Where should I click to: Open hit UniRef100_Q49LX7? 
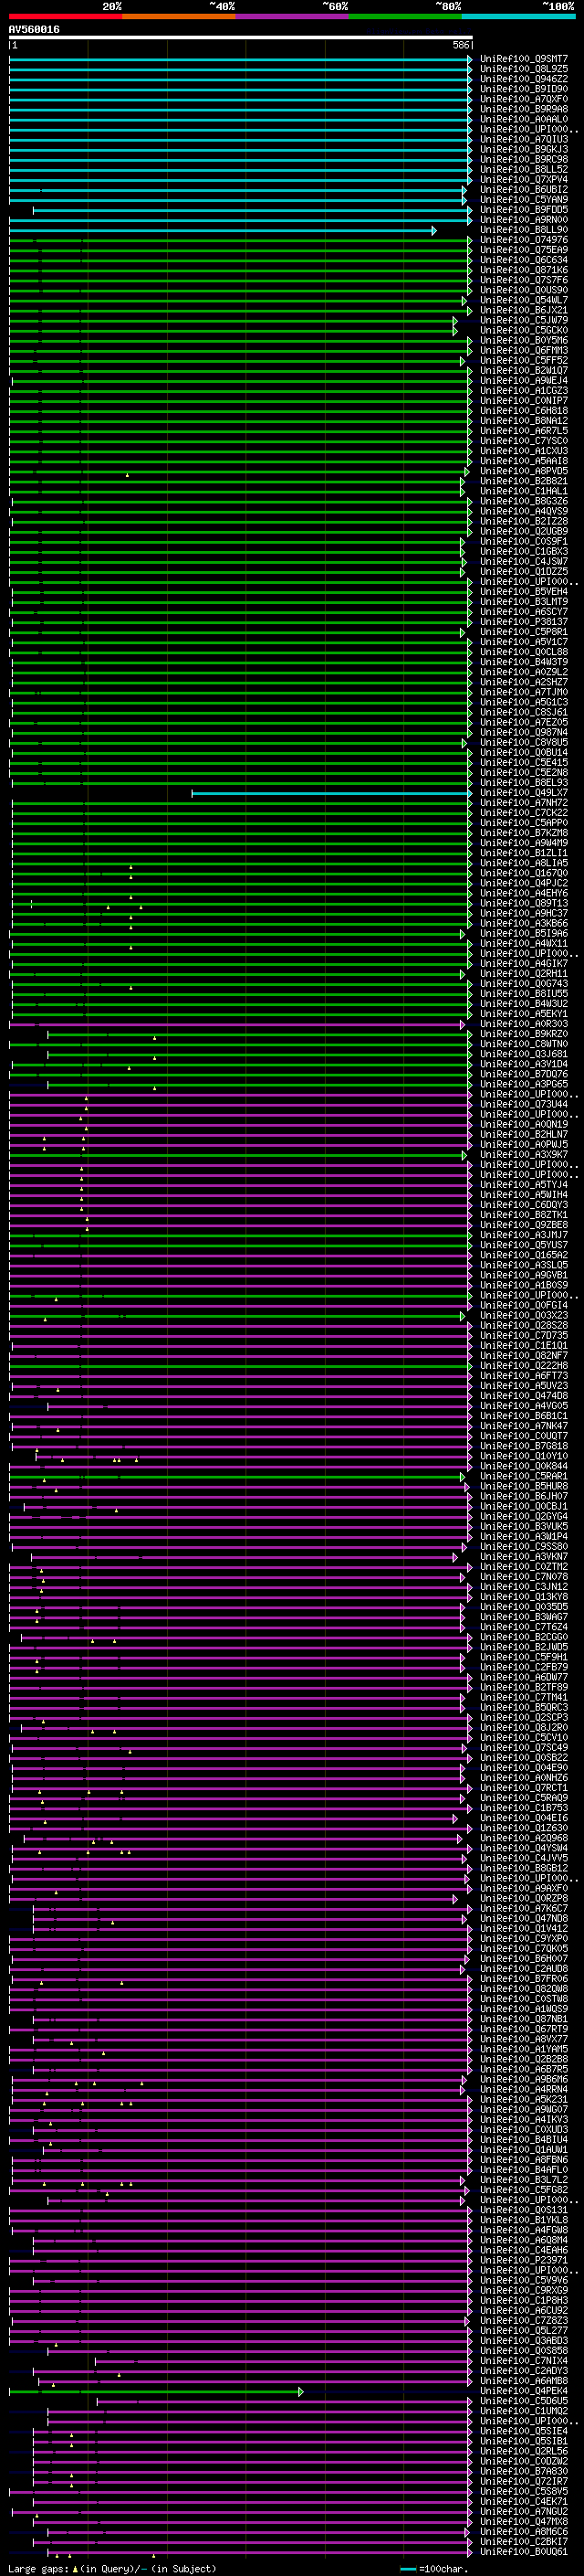pos(524,792)
